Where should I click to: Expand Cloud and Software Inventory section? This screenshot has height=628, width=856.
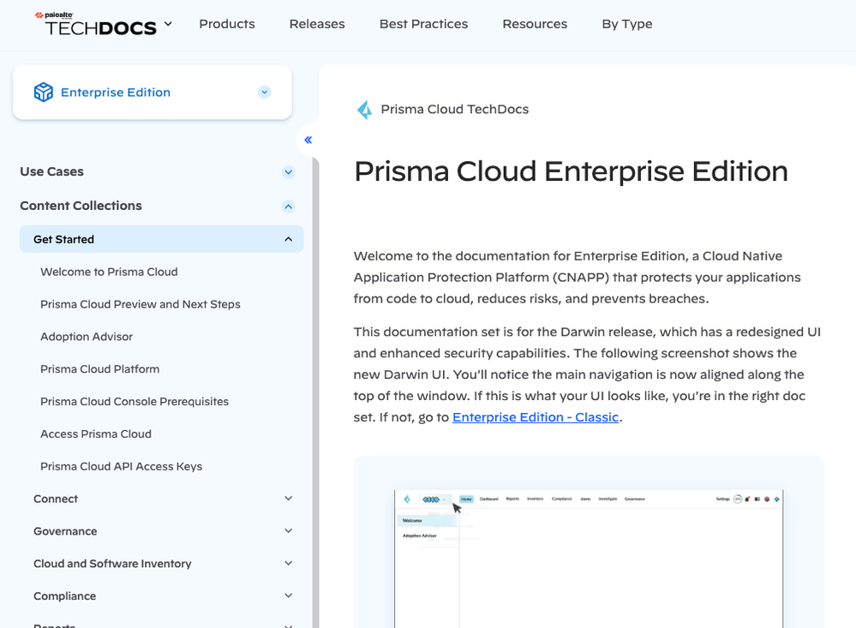288,564
